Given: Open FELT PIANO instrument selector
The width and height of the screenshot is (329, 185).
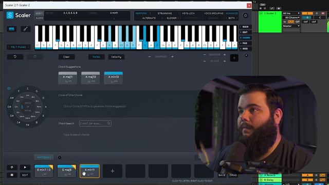Looking at the screenshot, I should coord(19,47).
